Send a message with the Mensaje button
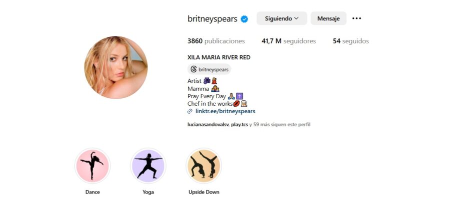This screenshot has height=205, width=450. [328, 18]
